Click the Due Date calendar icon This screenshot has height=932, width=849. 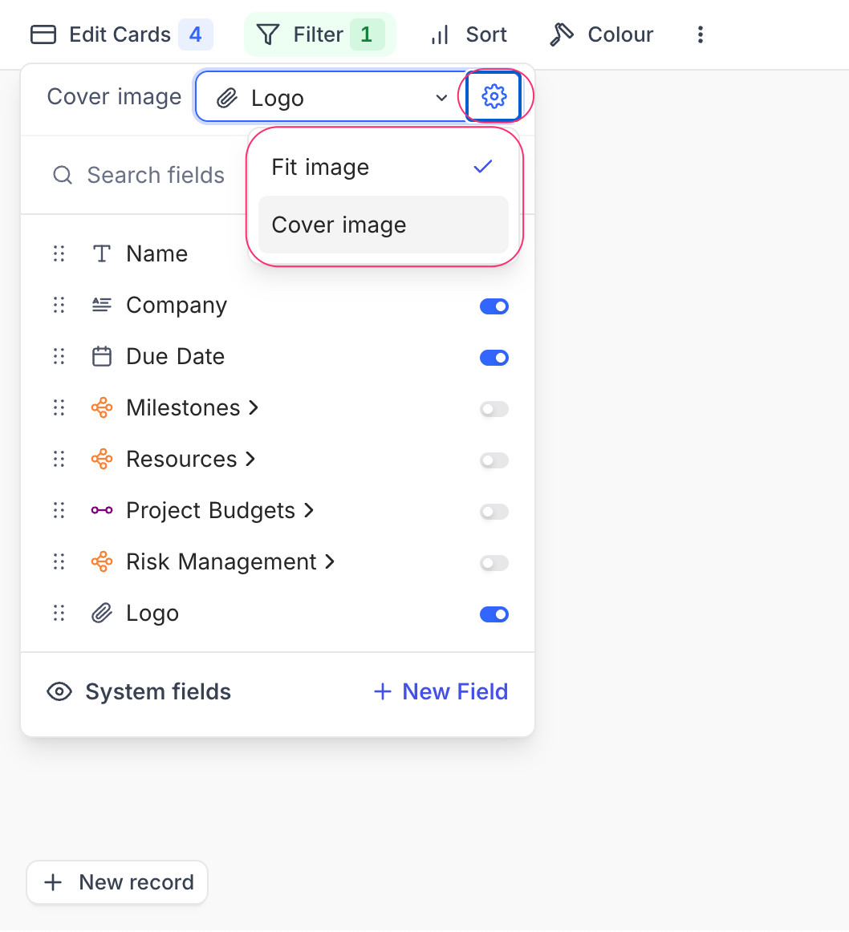[x=101, y=356]
